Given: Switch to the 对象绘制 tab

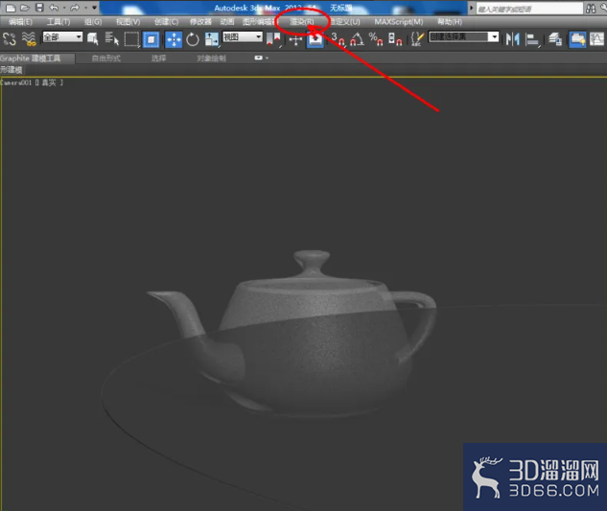Looking at the screenshot, I should [x=211, y=58].
